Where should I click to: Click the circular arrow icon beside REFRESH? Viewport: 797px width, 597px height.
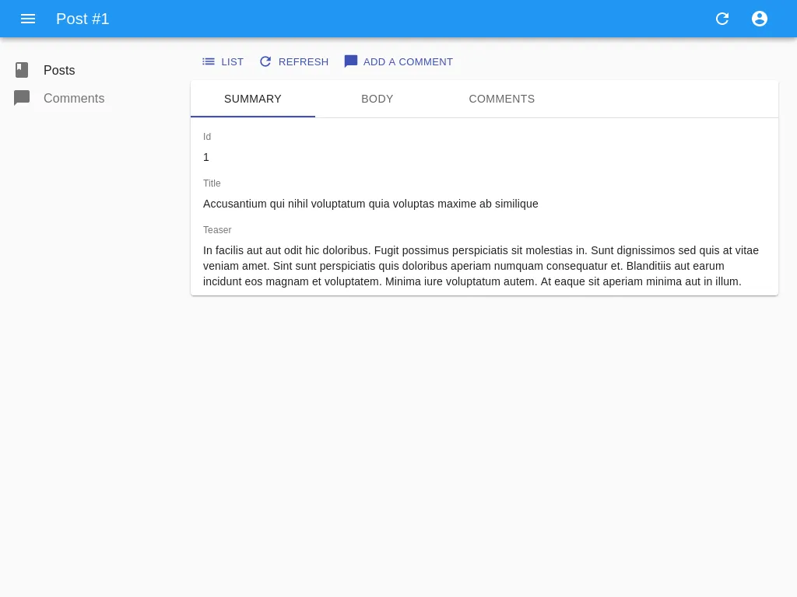click(265, 61)
